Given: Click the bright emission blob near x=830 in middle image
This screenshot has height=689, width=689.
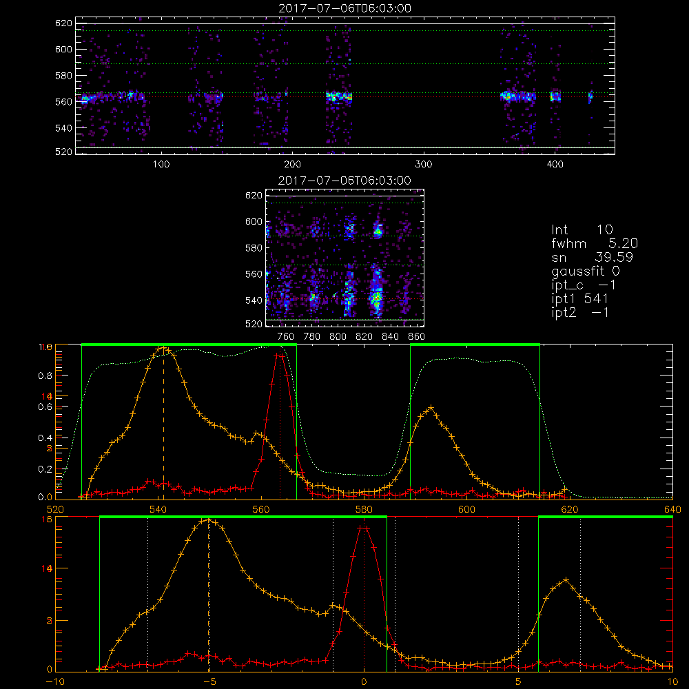Looking at the screenshot, I should (377, 298).
